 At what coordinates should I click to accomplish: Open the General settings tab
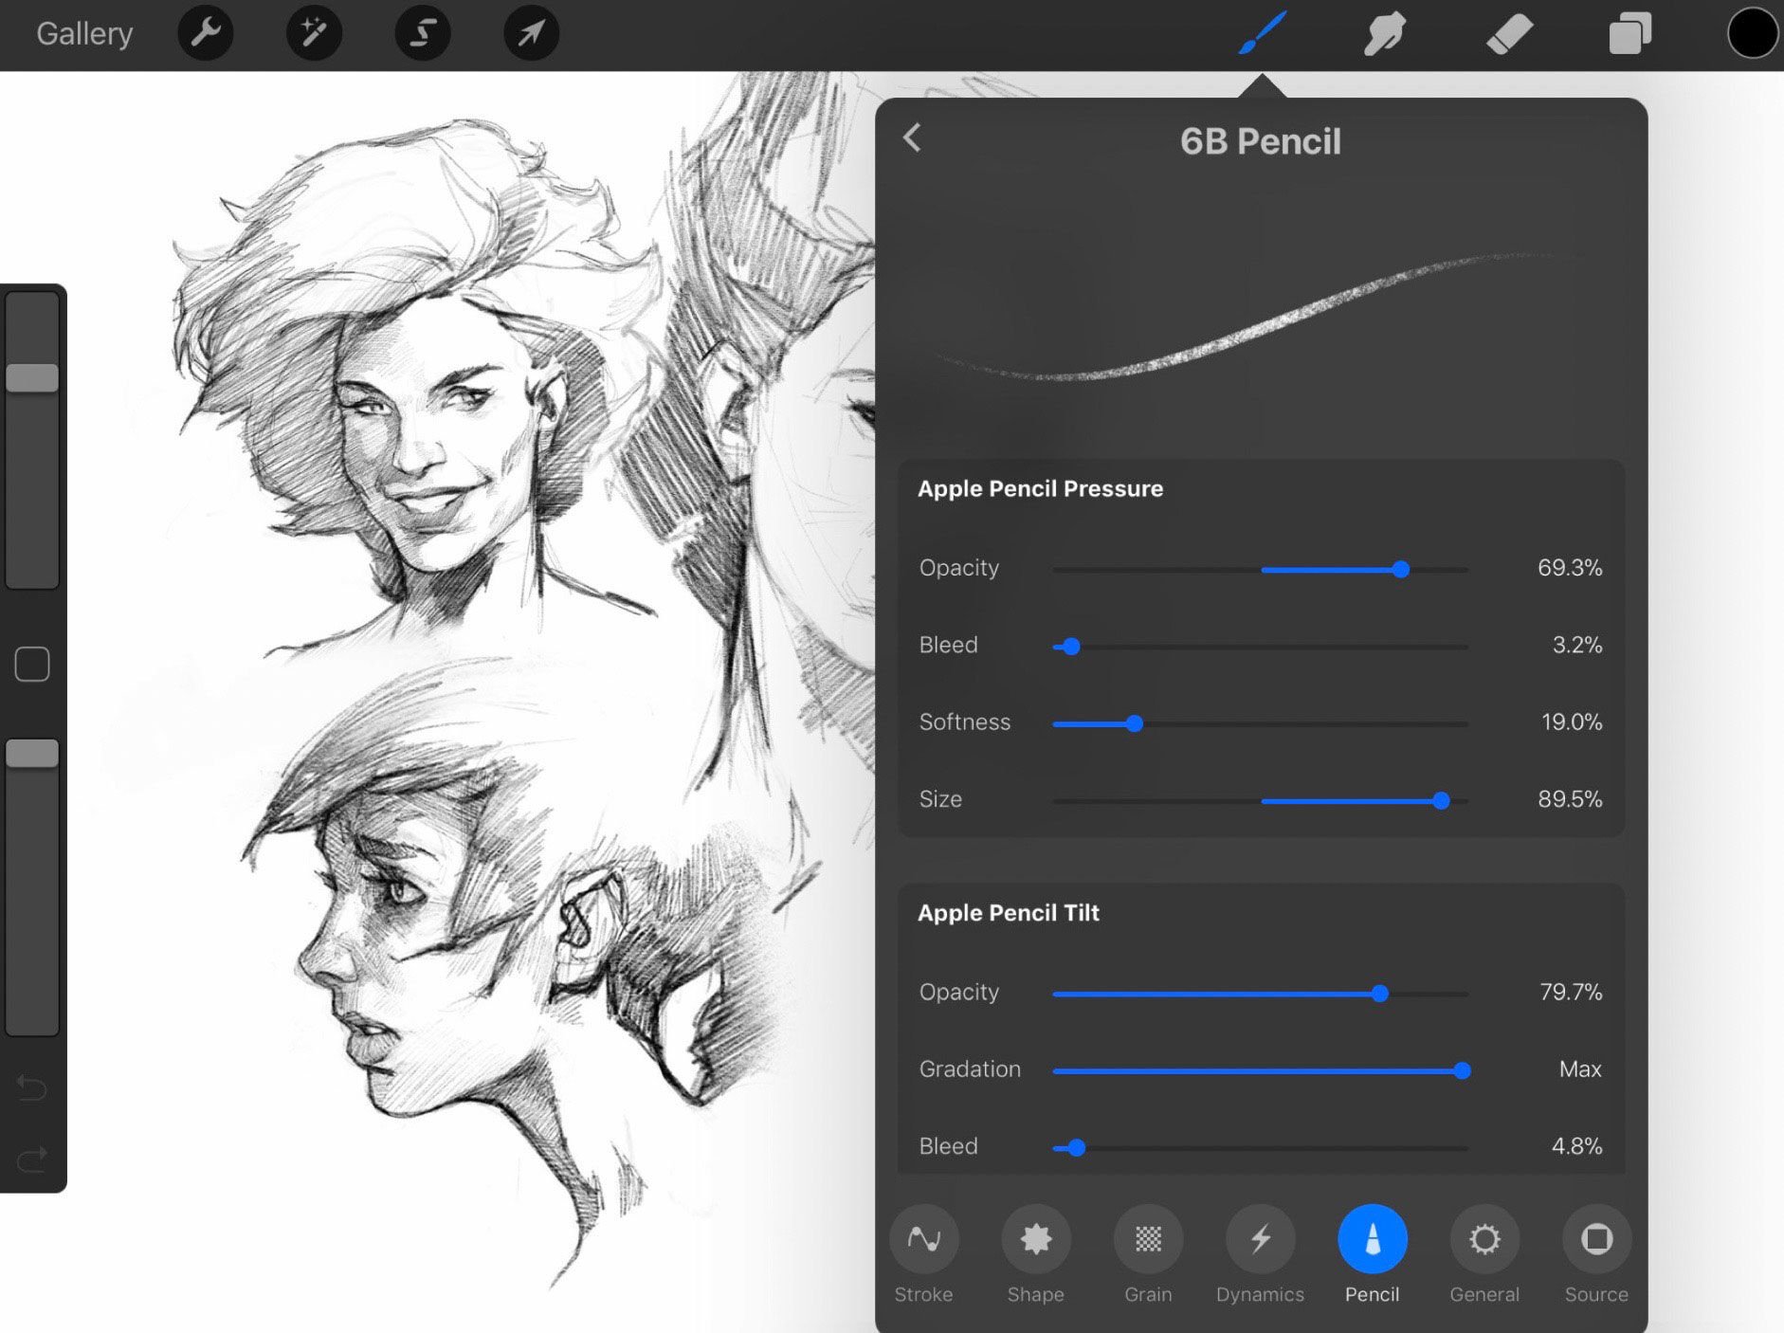click(1484, 1239)
